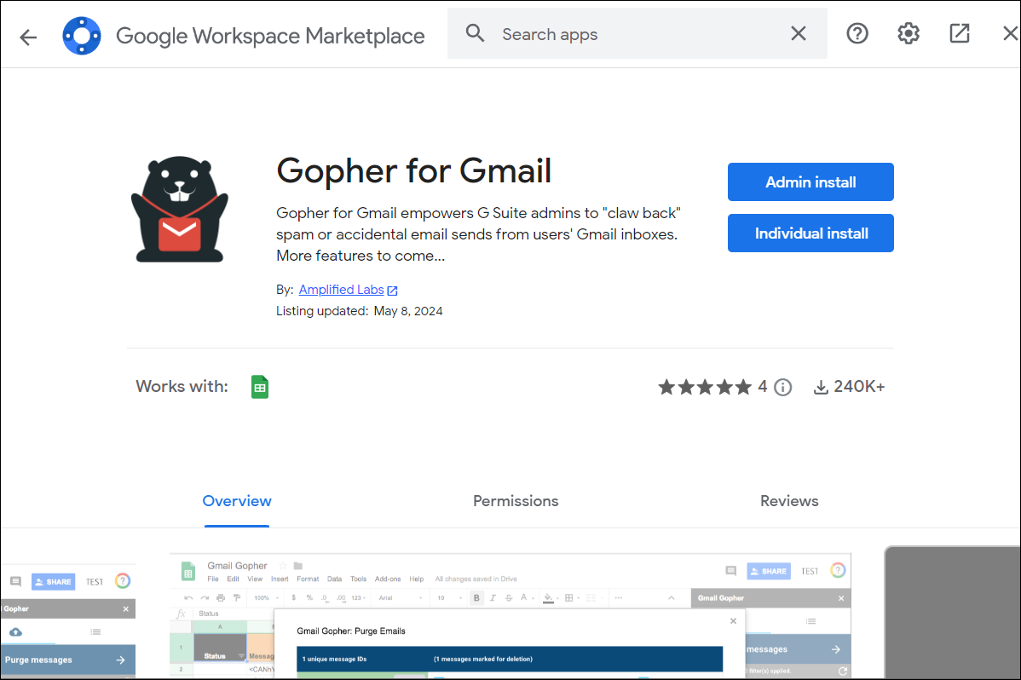Switch to the Reviews tab
1021x680 pixels.
[x=789, y=501]
